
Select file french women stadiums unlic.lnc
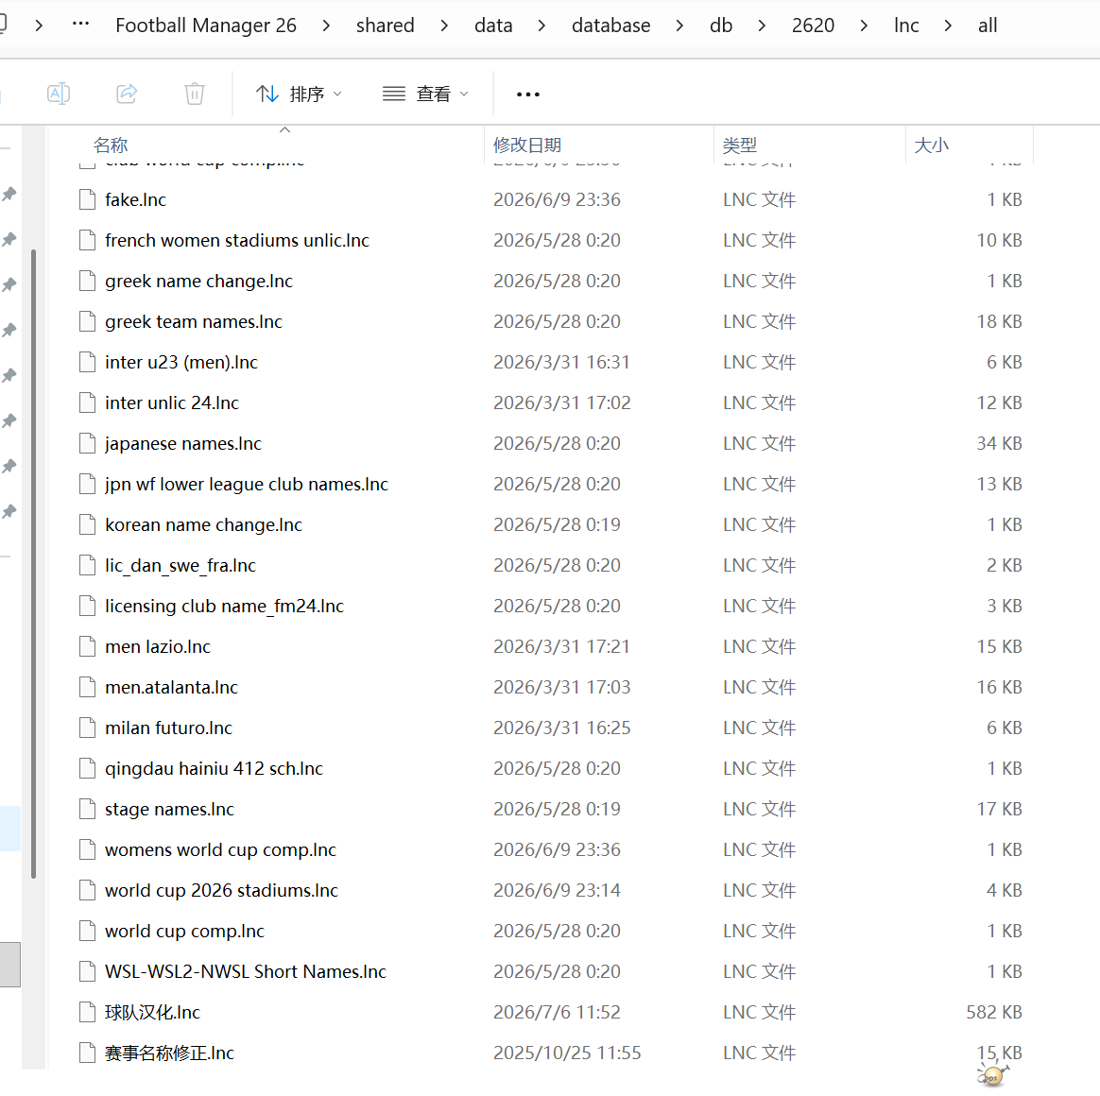click(x=237, y=241)
